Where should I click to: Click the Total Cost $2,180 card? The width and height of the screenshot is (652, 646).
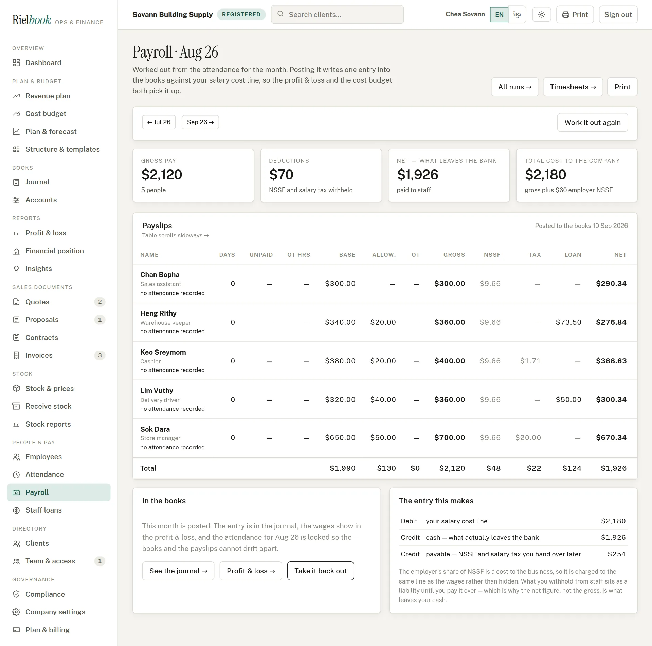[x=577, y=176]
